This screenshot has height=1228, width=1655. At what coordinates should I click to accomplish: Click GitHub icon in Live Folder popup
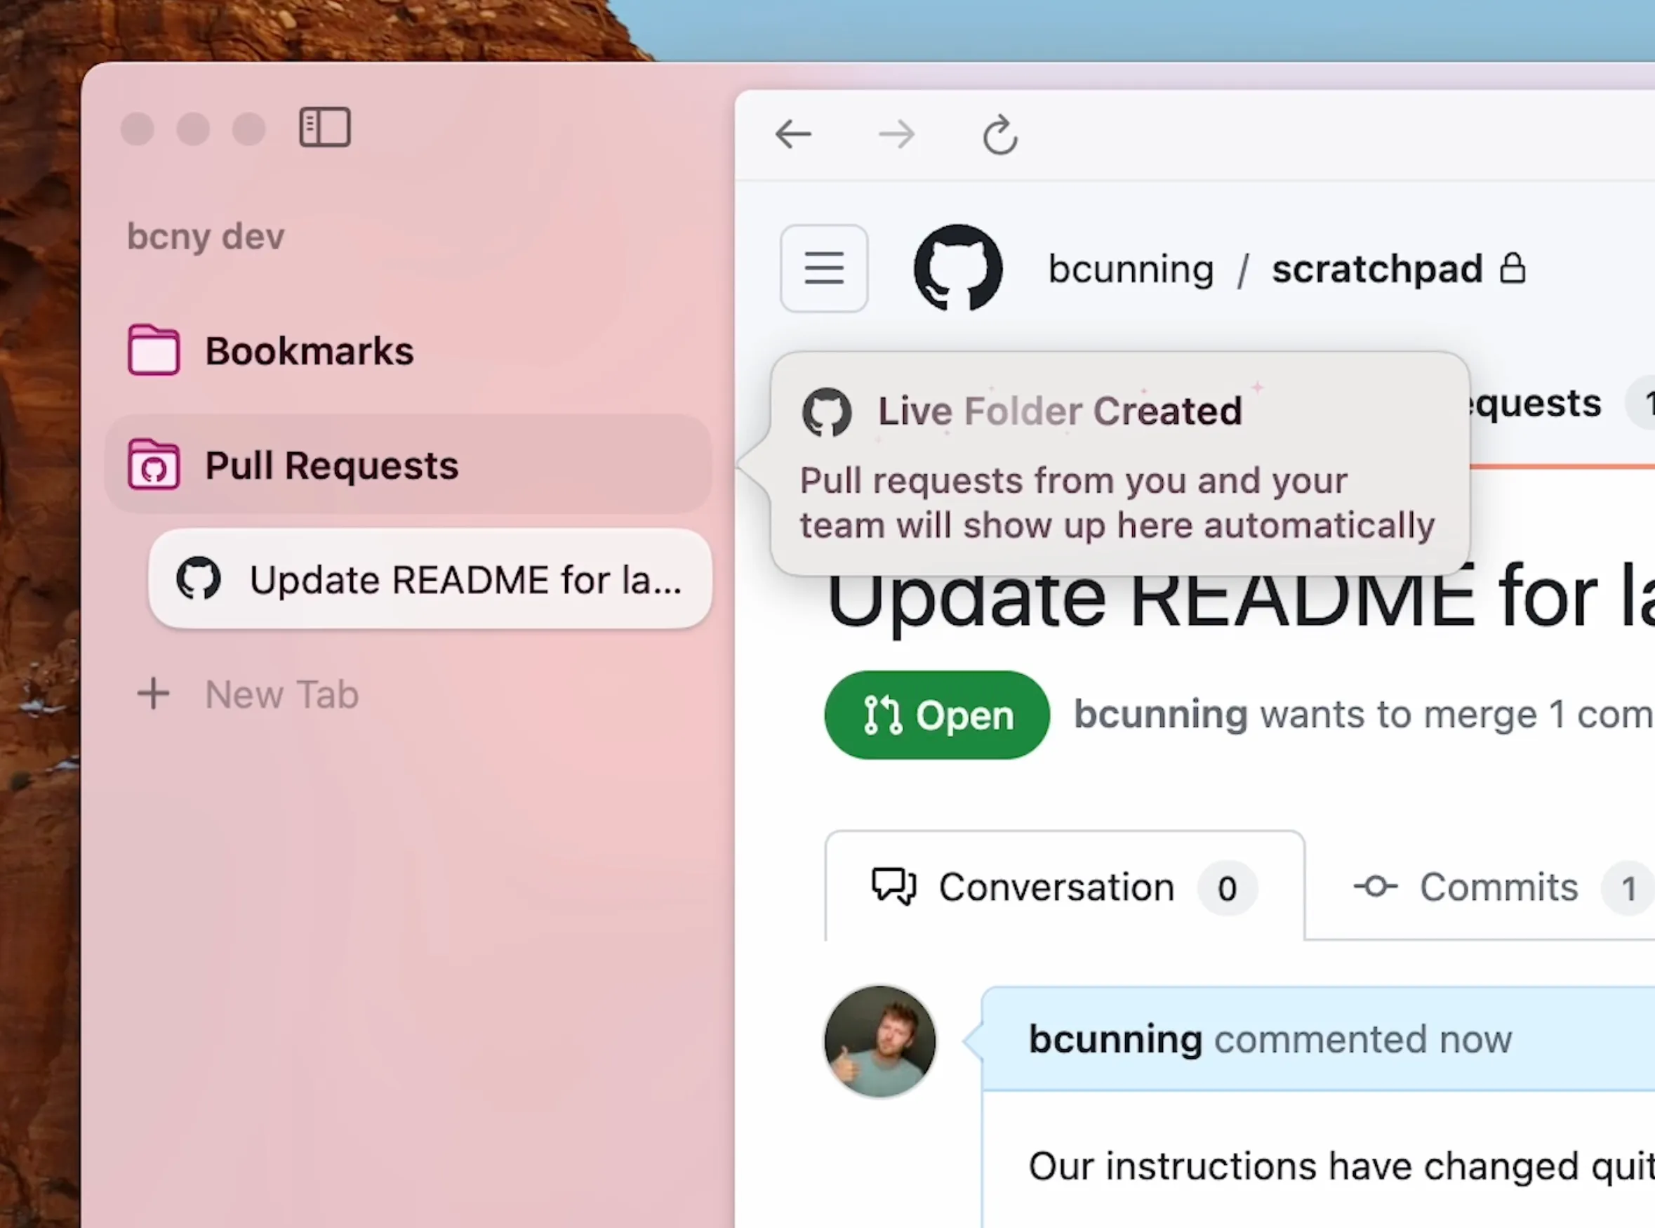(x=826, y=412)
